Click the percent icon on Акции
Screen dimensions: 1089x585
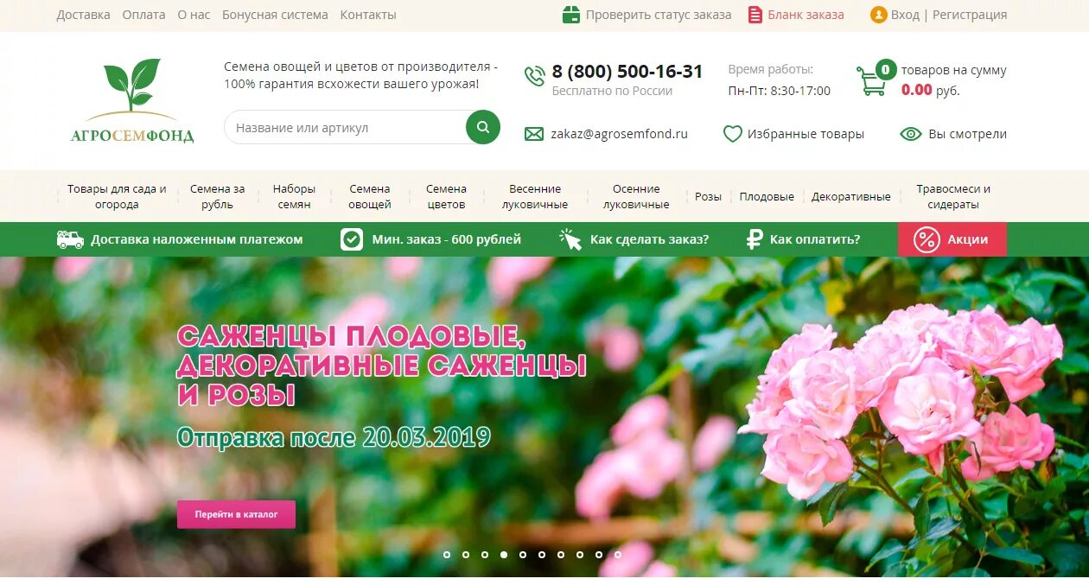(927, 239)
